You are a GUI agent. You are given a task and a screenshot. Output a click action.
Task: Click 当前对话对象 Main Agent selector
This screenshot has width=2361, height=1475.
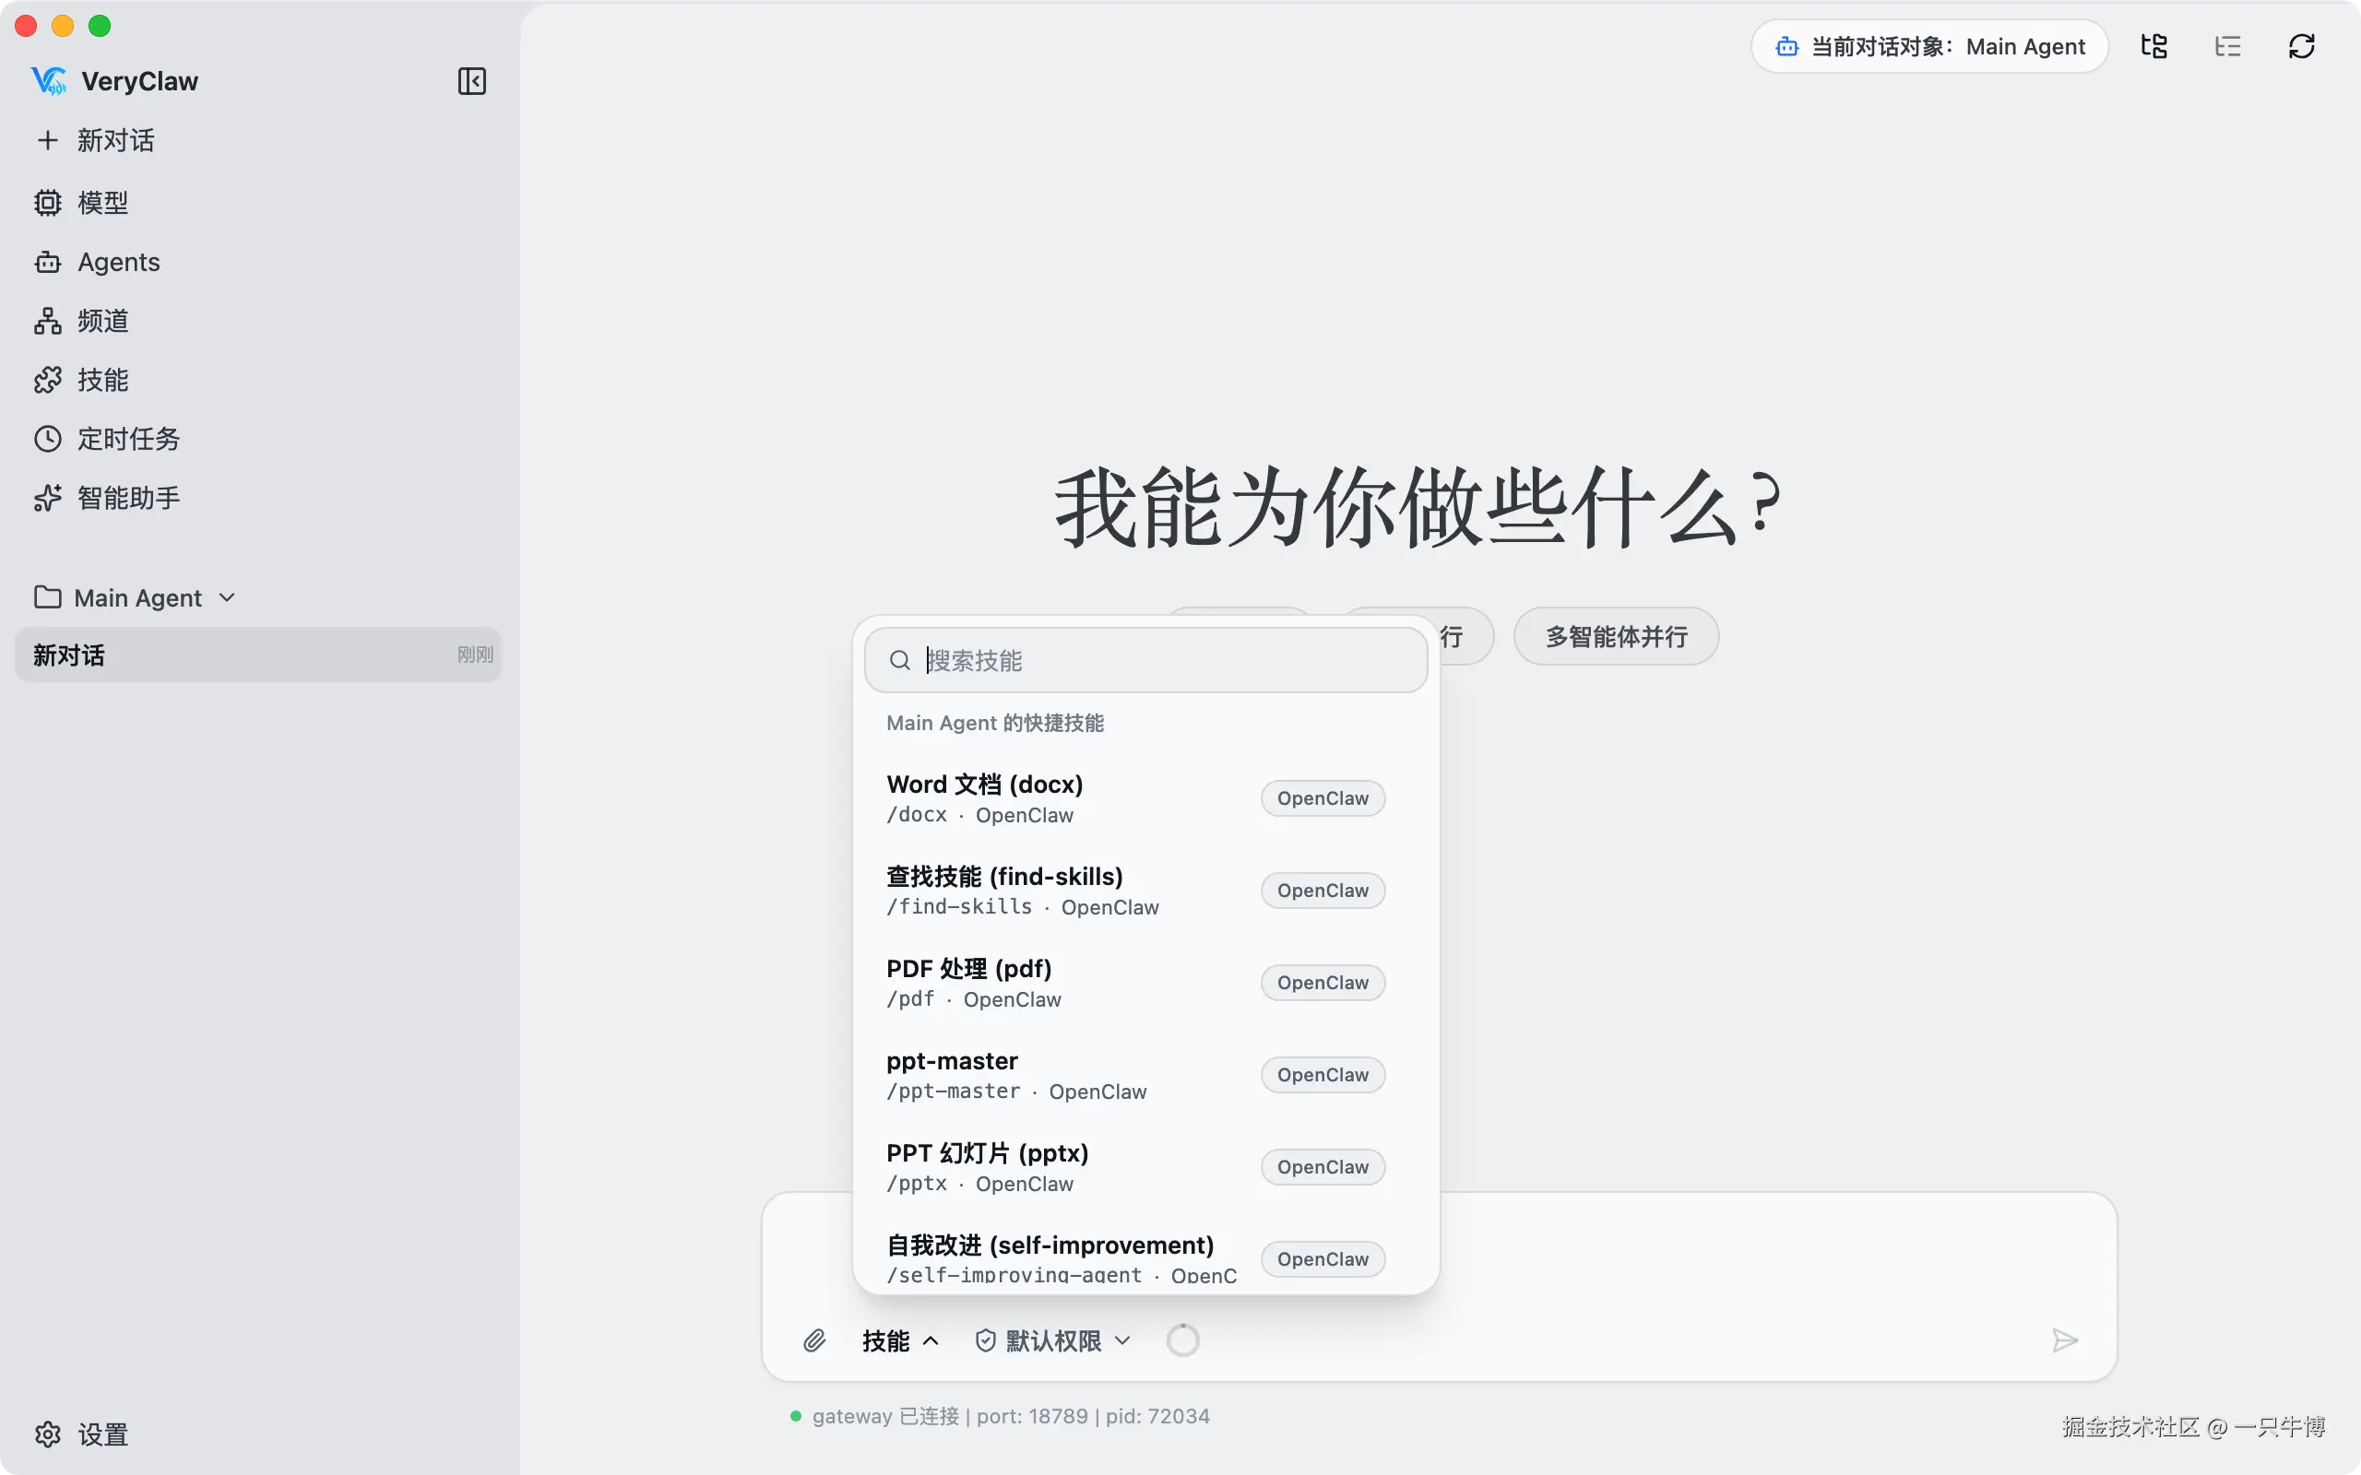(1929, 46)
